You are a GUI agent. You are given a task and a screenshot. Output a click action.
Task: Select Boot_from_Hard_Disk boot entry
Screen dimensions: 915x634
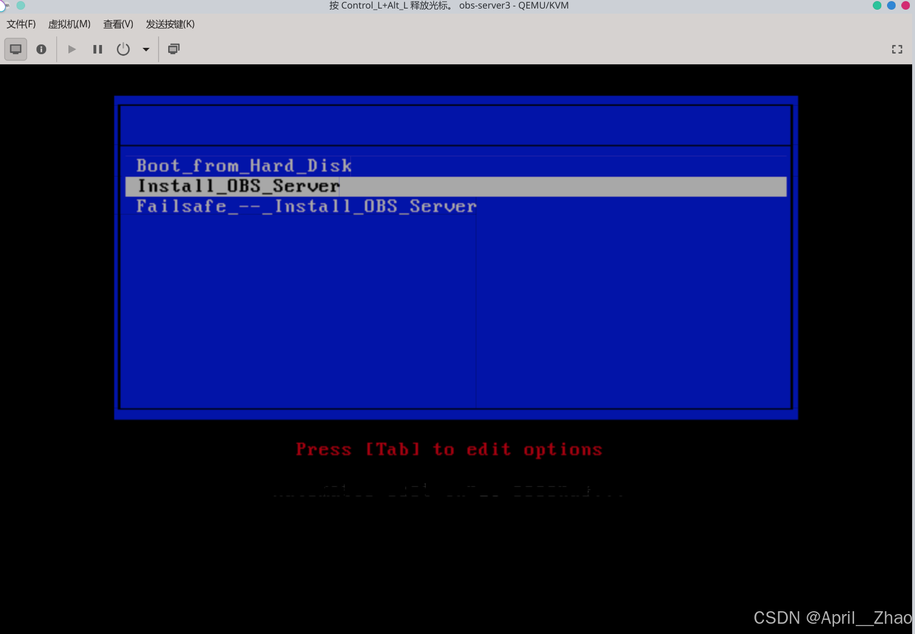click(x=456, y=166)
